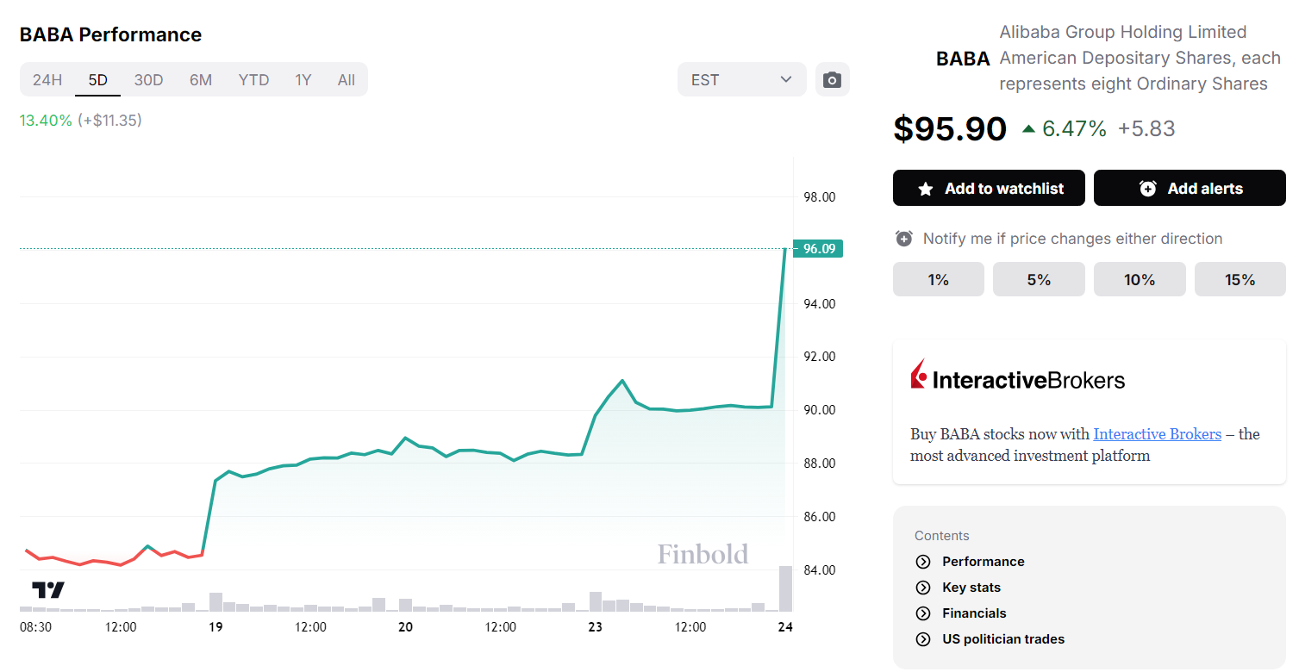This screenshot has width=1299, height=672.
Task: Click the Alibaba Group Holding Limited description
Action: point(1140,58)
